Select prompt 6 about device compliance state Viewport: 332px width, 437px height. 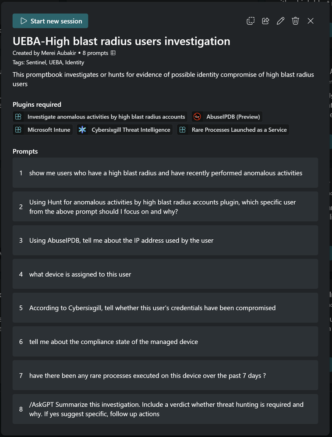click(166, 342)
